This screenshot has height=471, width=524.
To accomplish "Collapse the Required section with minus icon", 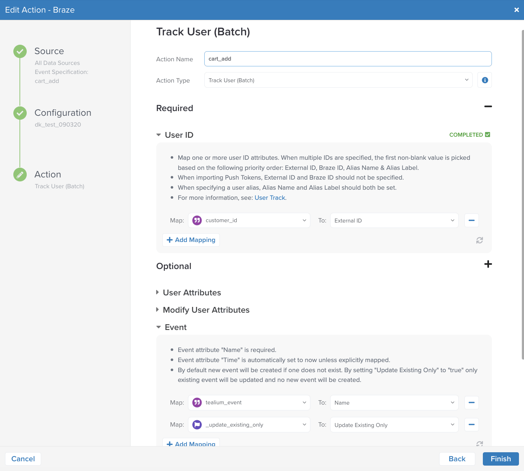I will coord(488,106).
